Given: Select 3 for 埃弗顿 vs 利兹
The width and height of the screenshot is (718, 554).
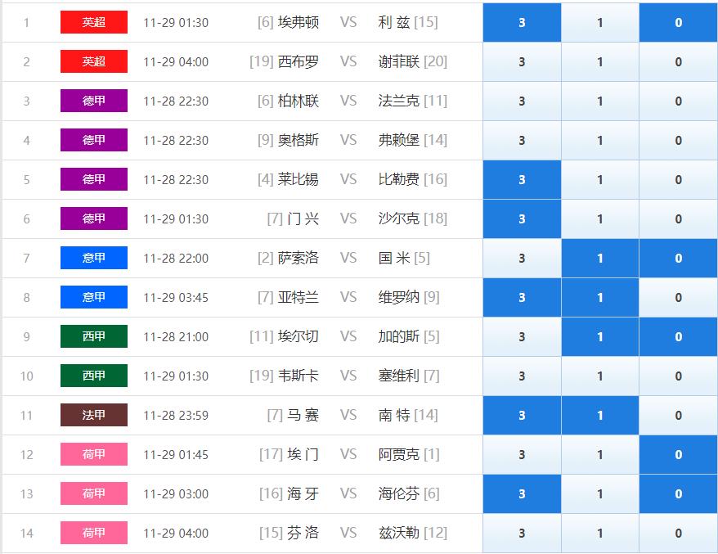Looking at the screenshot, I should pos(522,22).
